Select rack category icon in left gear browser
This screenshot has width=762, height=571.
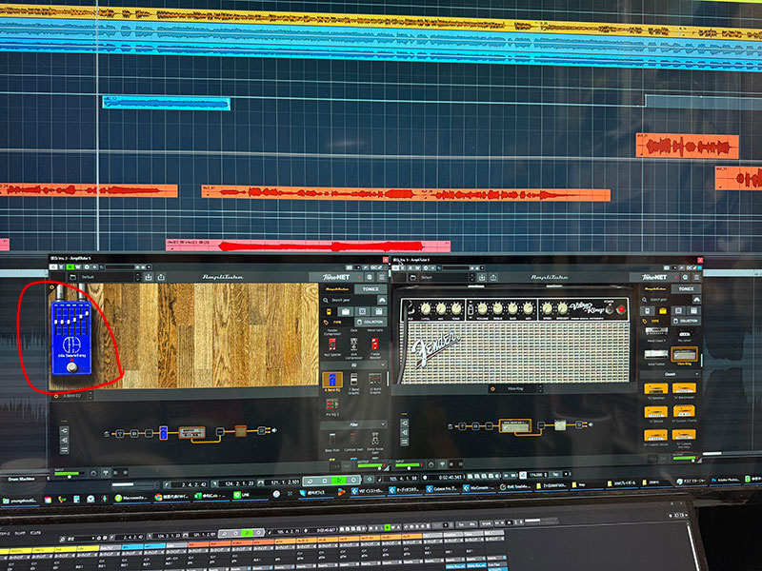[379, 311]
